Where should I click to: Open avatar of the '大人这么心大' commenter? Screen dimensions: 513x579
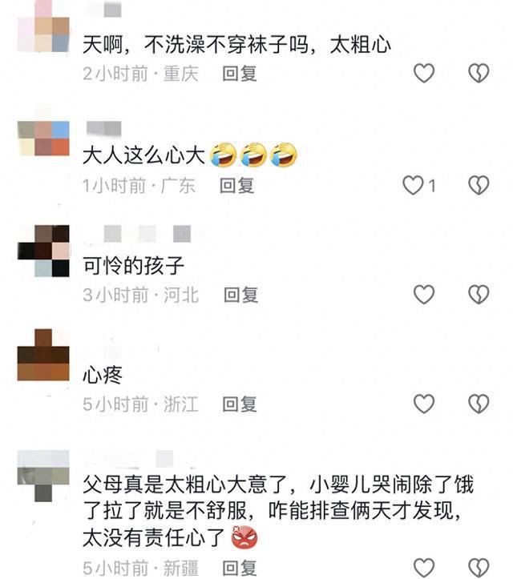pos(43,138)
